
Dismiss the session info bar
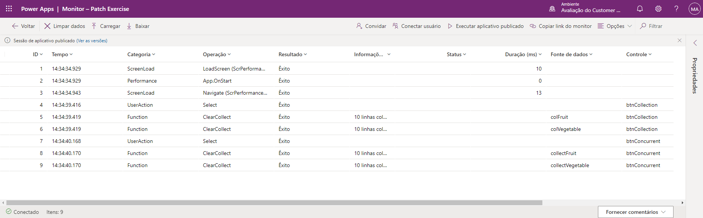point(680,40)
